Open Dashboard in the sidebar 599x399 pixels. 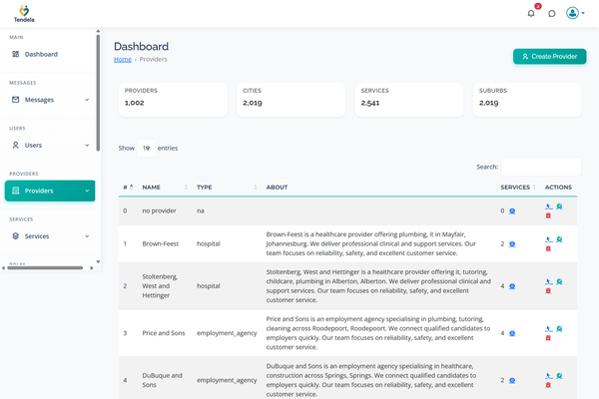click(41, 54)
